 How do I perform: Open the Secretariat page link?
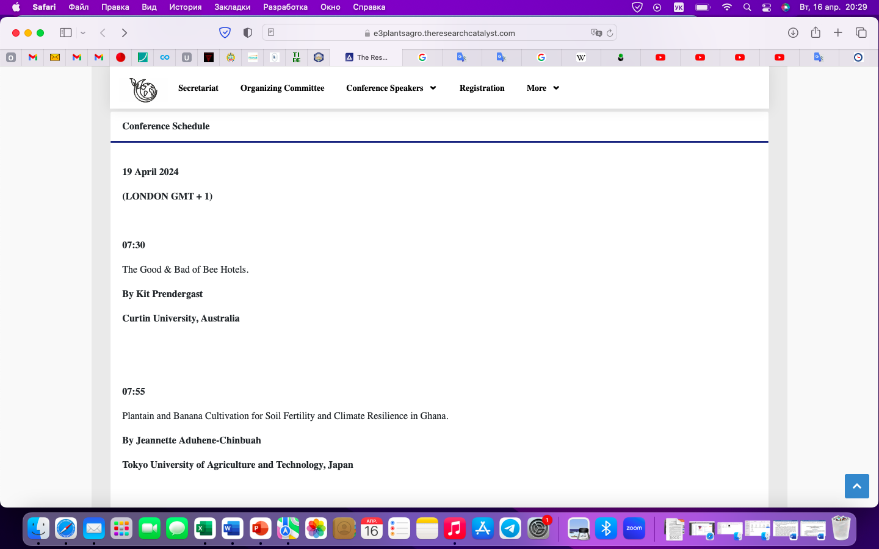[x=198, y=88]
